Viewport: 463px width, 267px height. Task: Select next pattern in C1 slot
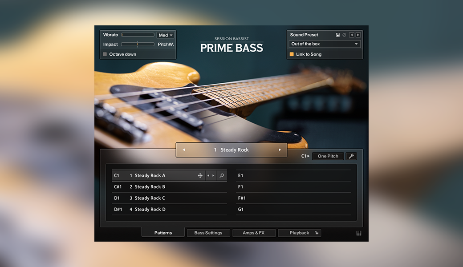(214, 175)
